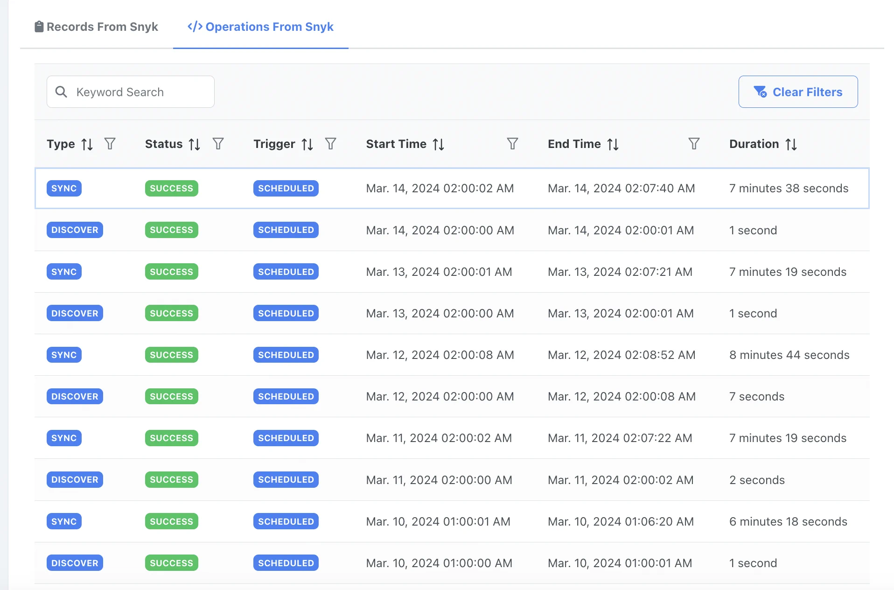Select the 8 minutes 44 seconds row
Viewport: 894px width, 590px height.
(789, 355)
